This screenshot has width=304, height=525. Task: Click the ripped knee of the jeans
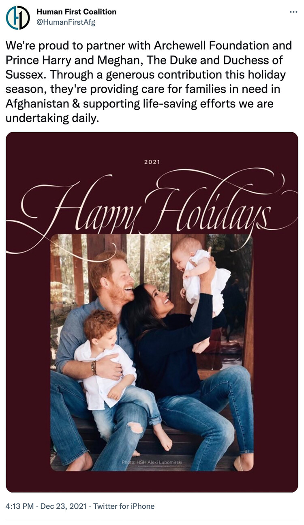click(x=136, y=428)
